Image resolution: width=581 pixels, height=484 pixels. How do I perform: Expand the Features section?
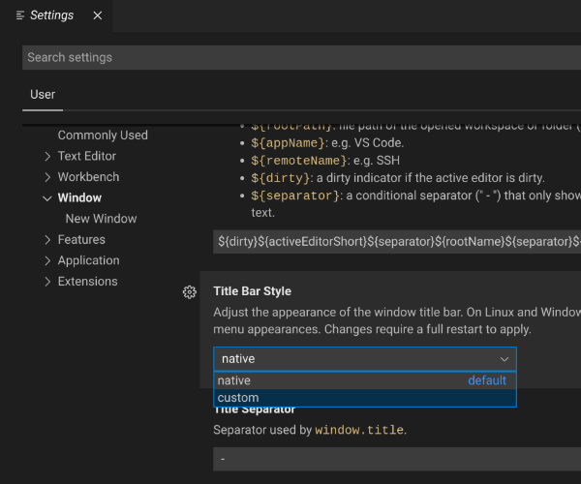pos(47,240)
